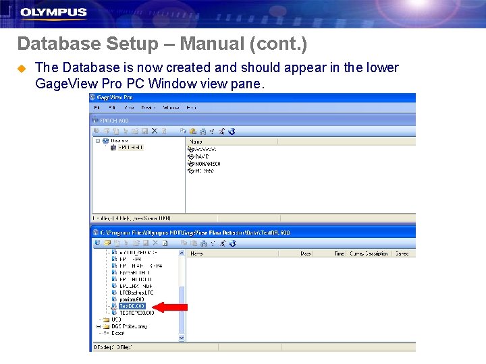Open the View menu
The image size is (486, 364).
tap(129, 107)
